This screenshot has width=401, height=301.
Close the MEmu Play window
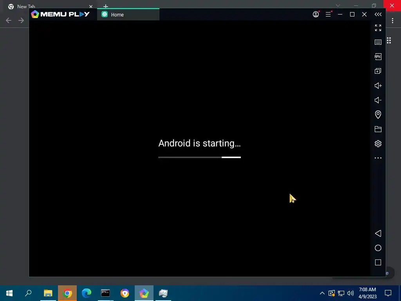[x=365, y=15]
